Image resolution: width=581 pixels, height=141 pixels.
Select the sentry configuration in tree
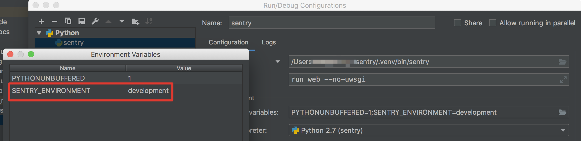[115, 43]
